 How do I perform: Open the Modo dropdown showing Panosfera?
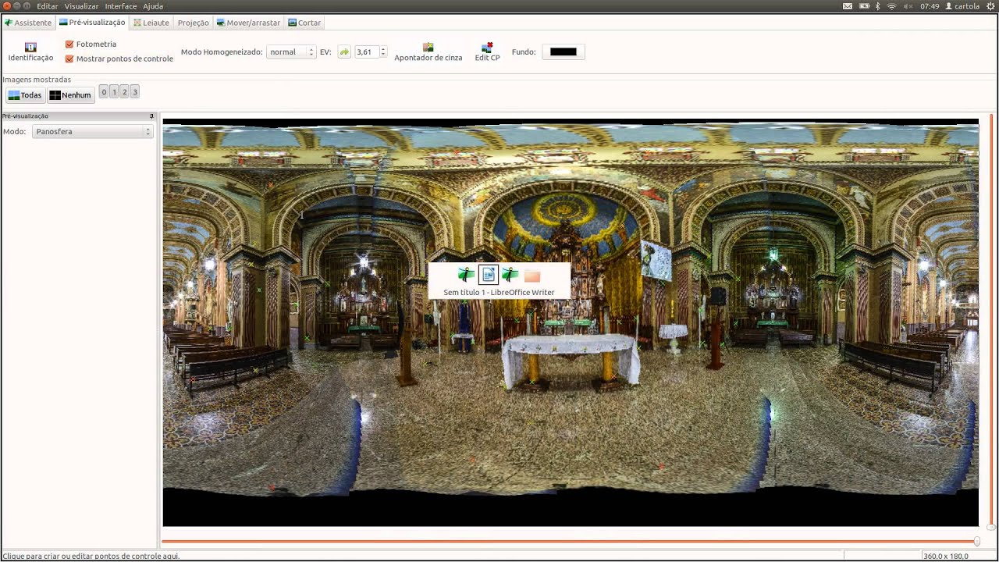pos(92,132)
